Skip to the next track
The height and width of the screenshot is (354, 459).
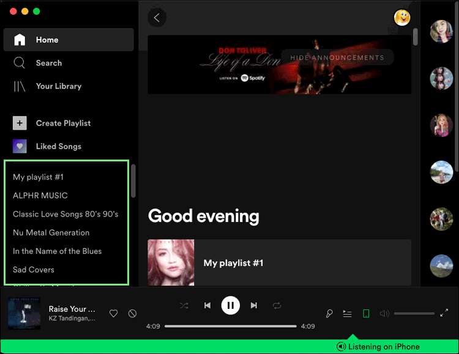pyautogui.click(x=254, y=306)
